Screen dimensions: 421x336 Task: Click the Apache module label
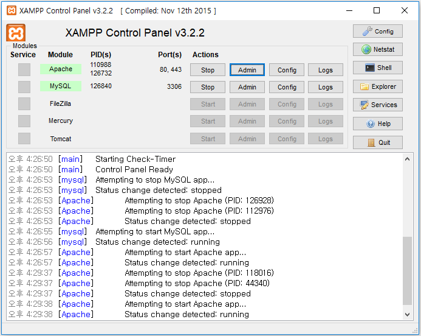[x=61, y=69]
